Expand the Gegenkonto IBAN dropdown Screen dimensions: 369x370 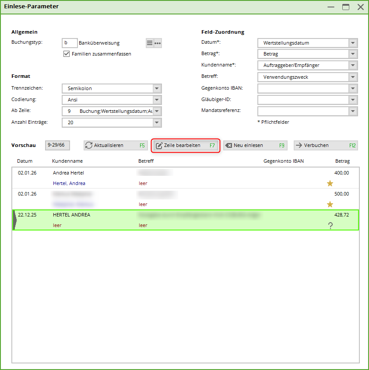[x=353, y=88]
